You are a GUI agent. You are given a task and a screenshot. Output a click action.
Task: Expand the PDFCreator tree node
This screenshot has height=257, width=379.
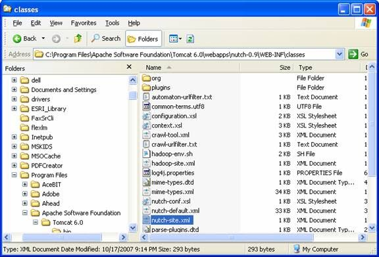(14, 166)
